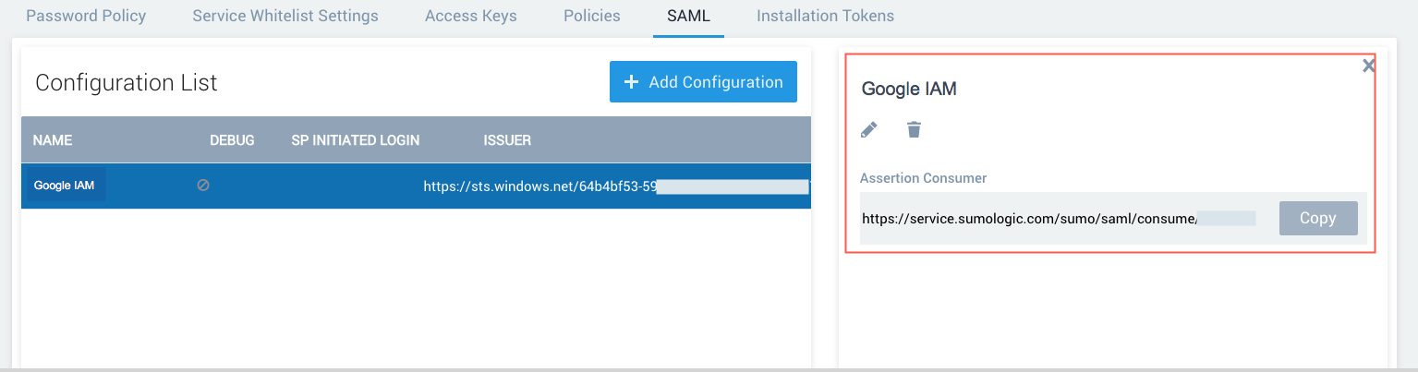
Task: Open the Password Policy tab
Action: click(86, 16)
